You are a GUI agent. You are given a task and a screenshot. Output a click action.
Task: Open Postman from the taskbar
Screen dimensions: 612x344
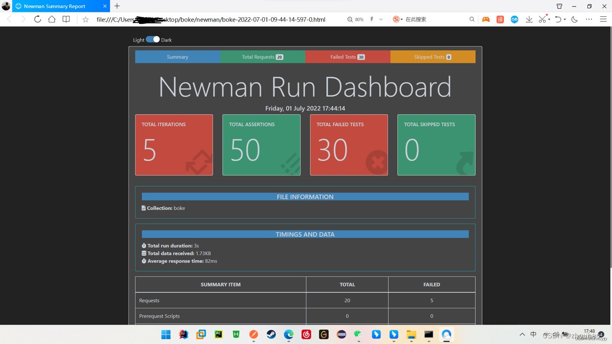click(253, 334)
